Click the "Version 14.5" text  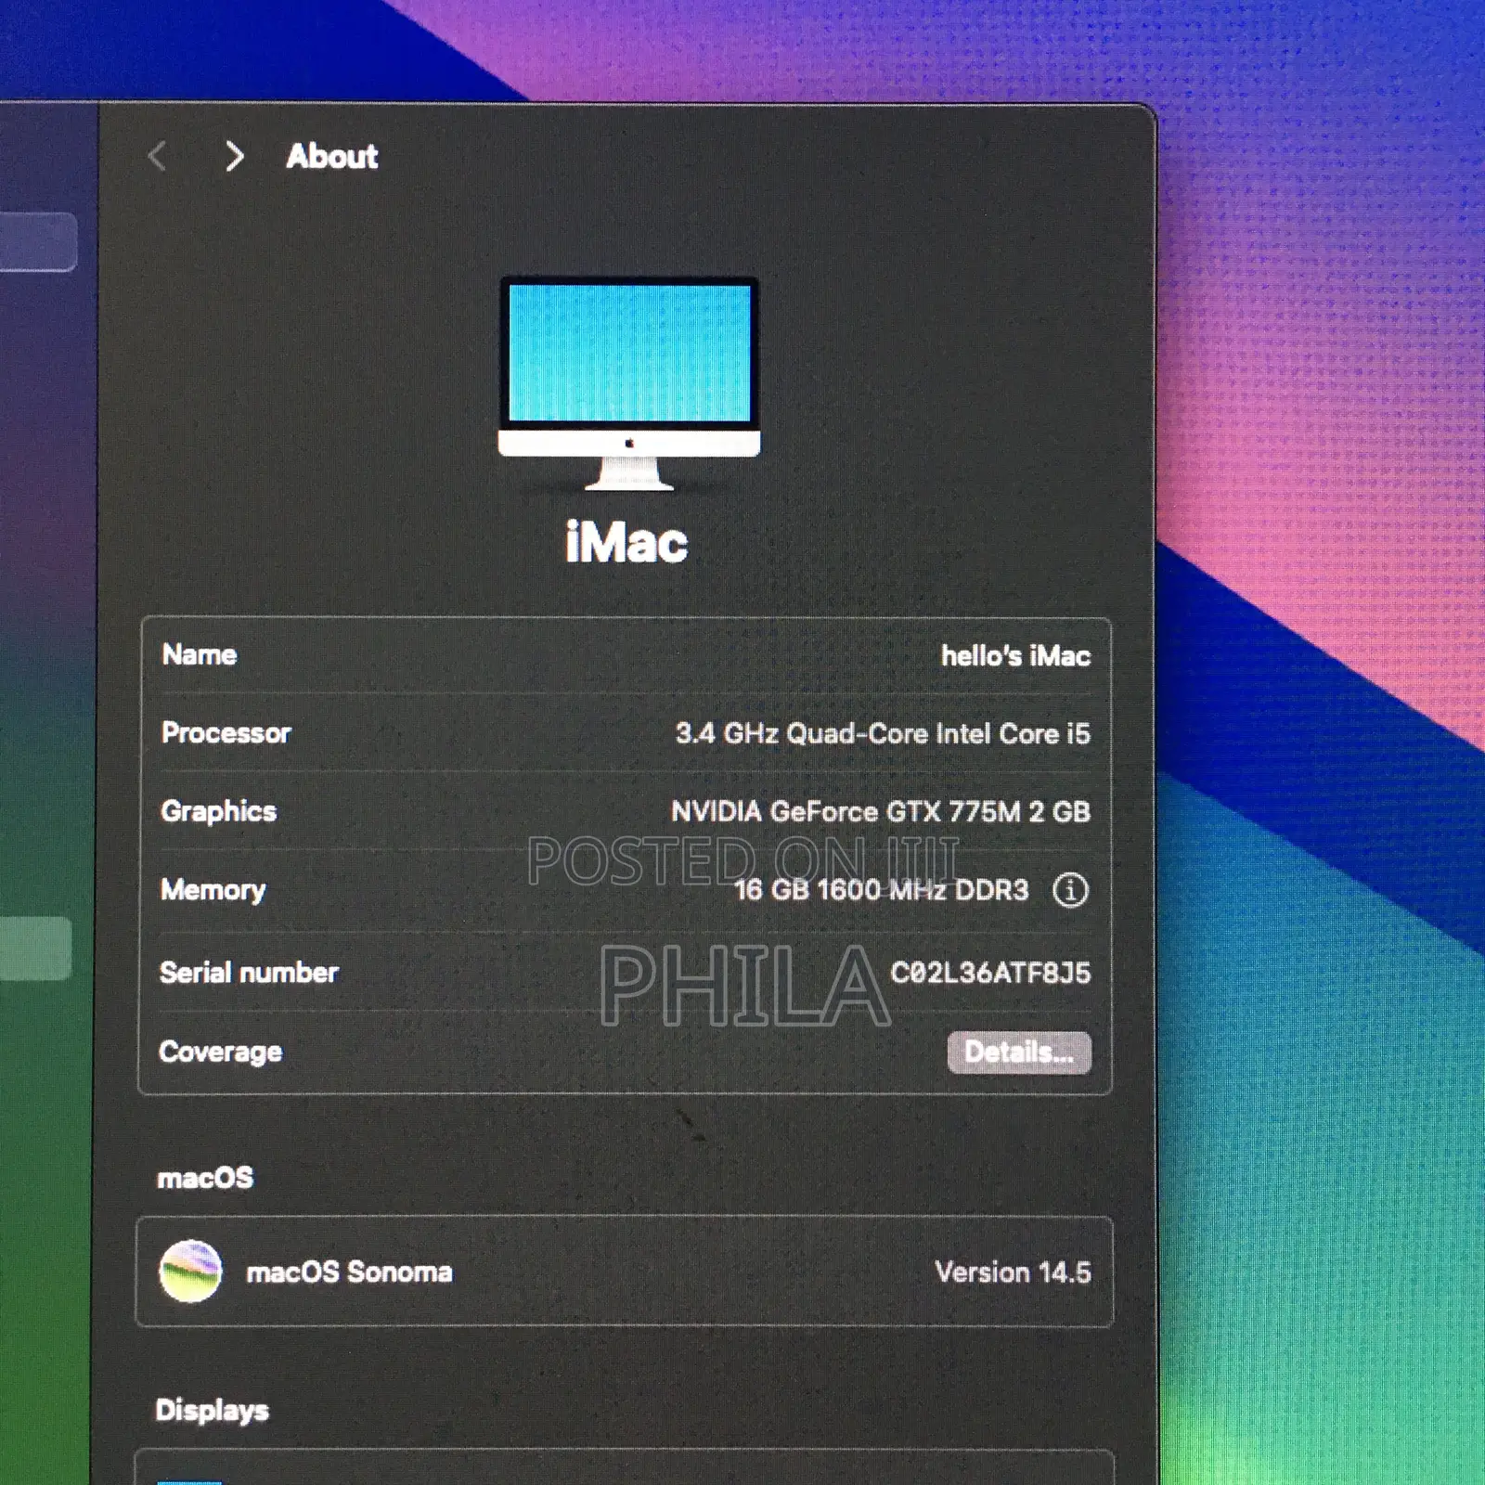coord(1013,1272)
